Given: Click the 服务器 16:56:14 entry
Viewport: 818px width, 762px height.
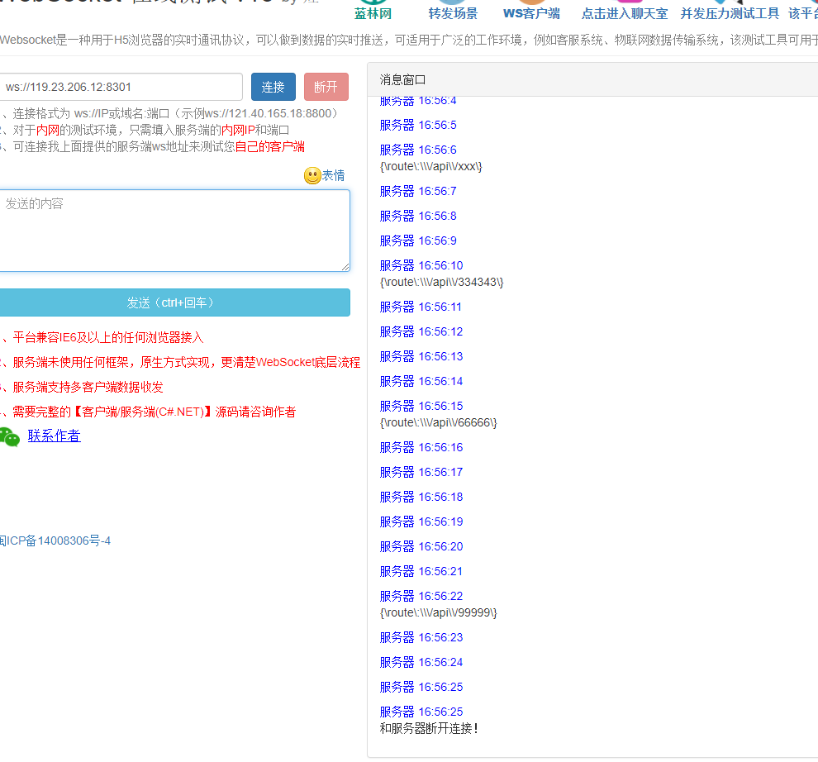Looking at the screenshot, I should click(x=421, y=381).
